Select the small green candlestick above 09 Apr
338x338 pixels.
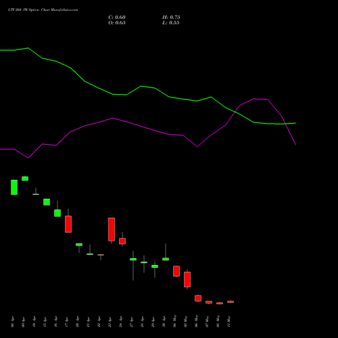pos(25,178)
